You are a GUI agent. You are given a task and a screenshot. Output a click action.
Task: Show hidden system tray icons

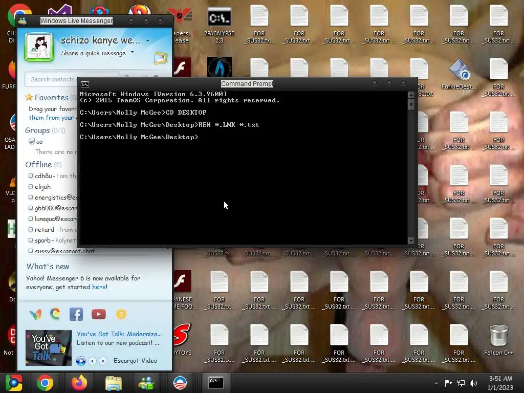[x=436, y=383]
